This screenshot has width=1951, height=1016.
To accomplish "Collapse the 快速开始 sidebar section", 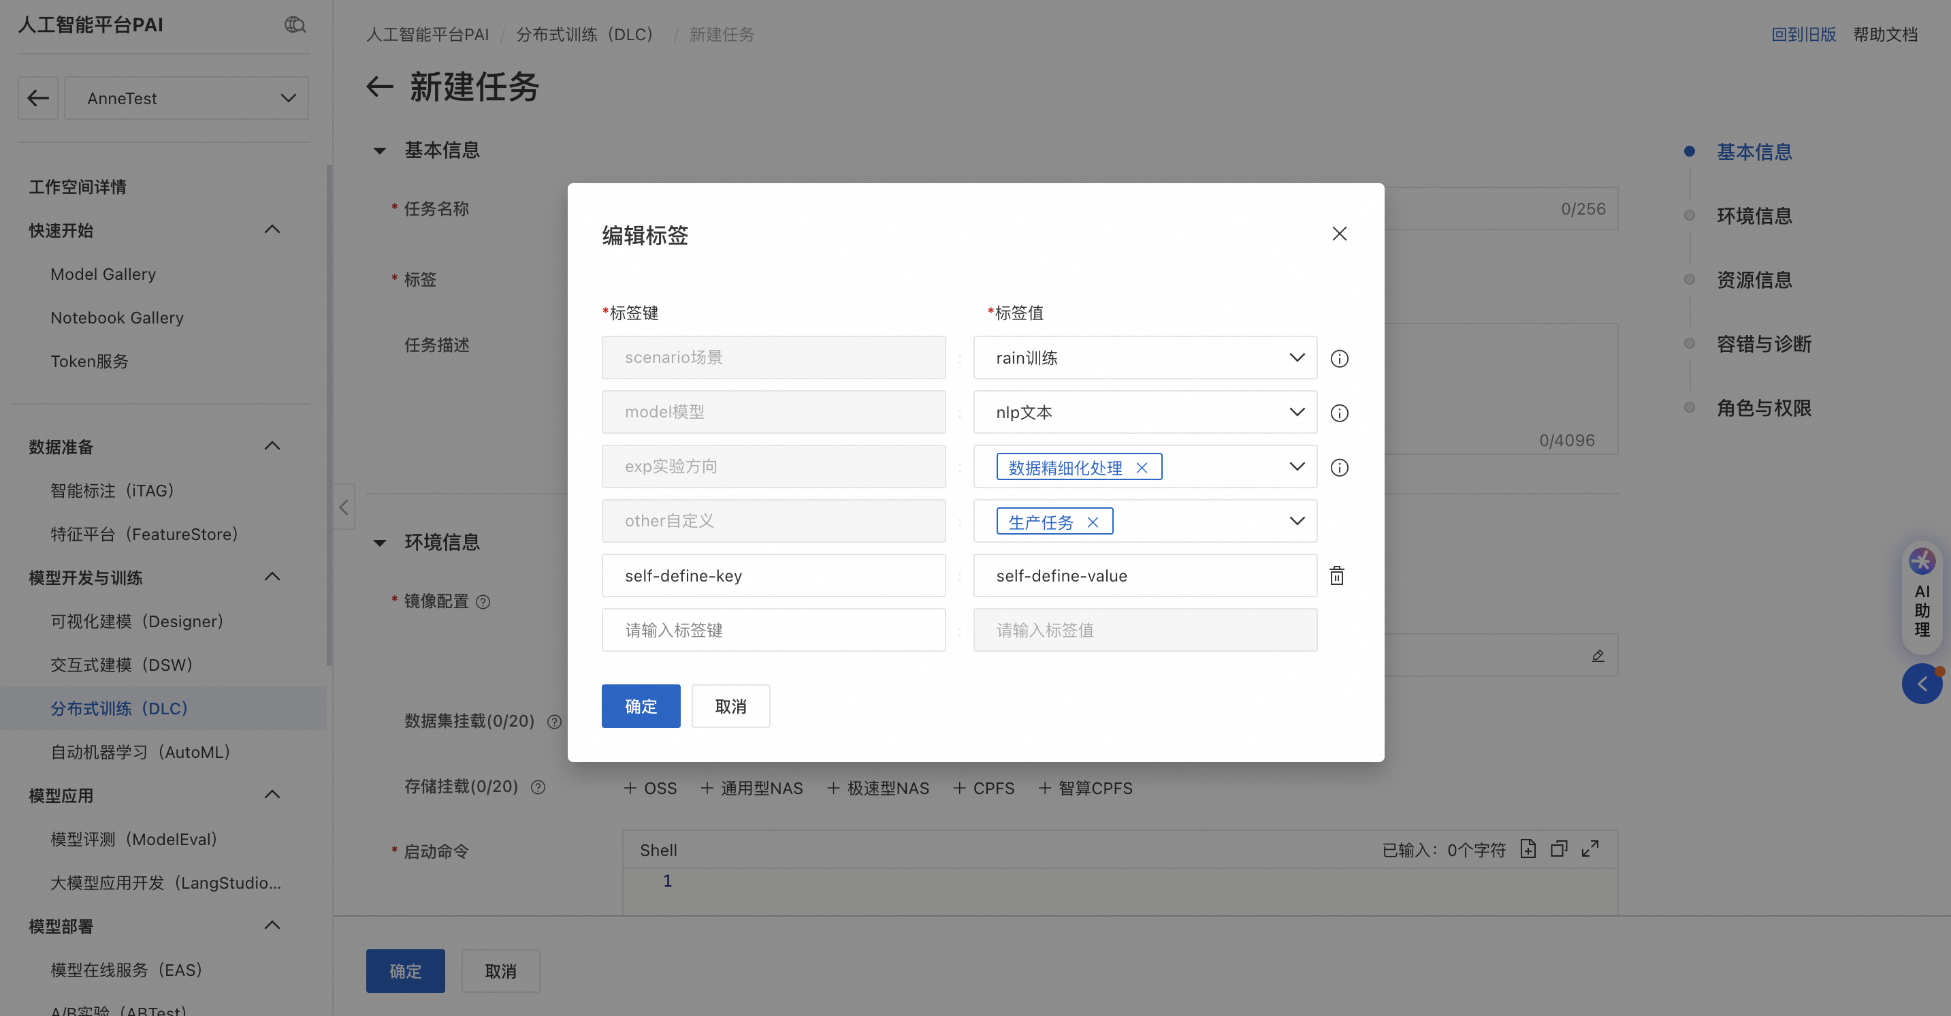I will 272,229.
